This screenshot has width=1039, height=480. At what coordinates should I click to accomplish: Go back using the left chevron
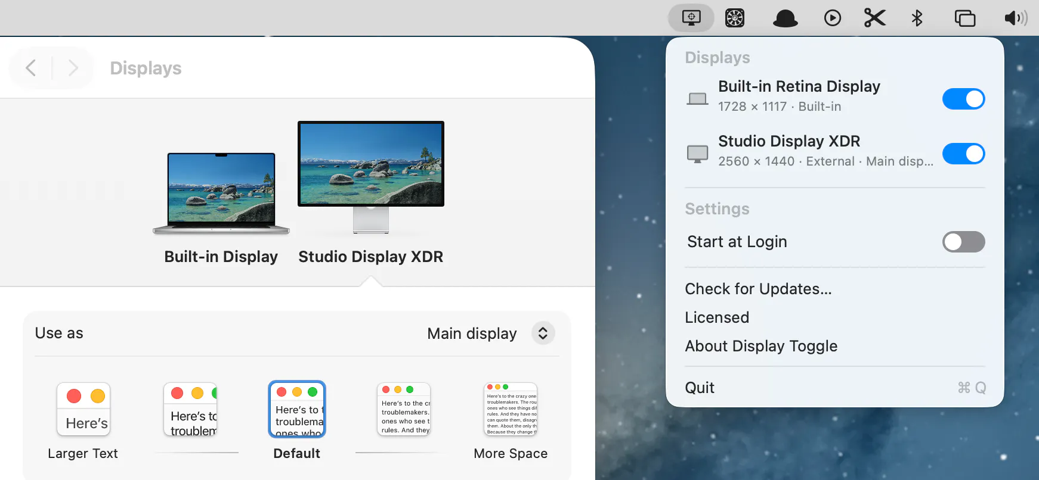(x=31, y=68)
